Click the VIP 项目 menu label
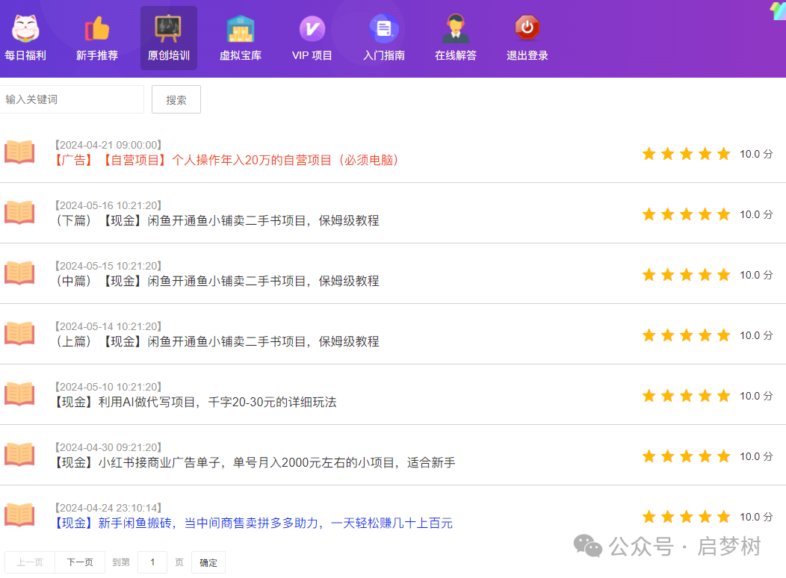786x578 pixels. click(x=312, y=55)
